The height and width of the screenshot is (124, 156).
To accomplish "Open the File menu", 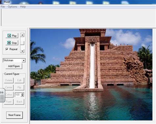I will click(3, 7).
